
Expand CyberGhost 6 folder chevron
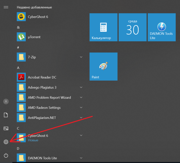pos(81,135)
